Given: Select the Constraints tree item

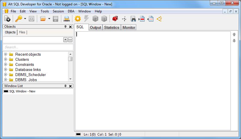Looking at the screenshot, I should click(25, 64).
